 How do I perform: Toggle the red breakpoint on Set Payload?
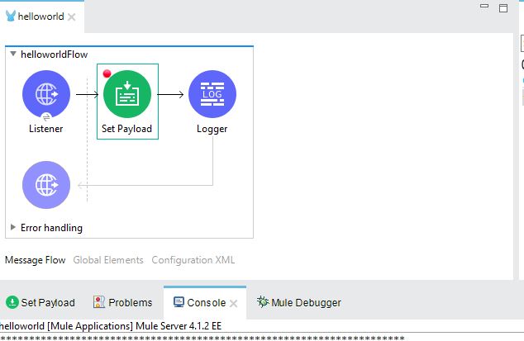tap(107, 73)
